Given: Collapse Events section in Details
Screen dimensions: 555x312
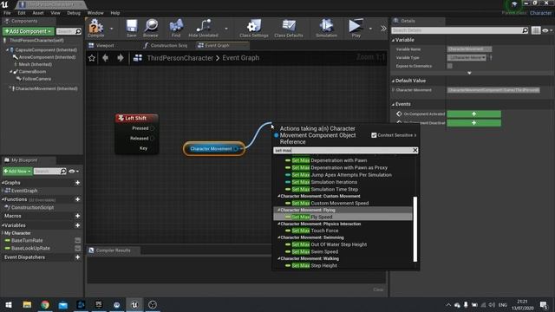Looking at the screenshot, I should (393, 104).
